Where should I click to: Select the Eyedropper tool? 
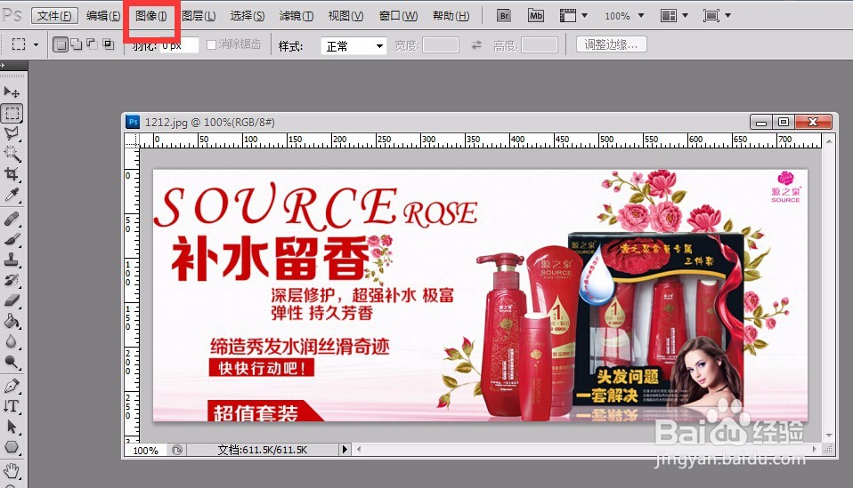click(x=12, y=195)
